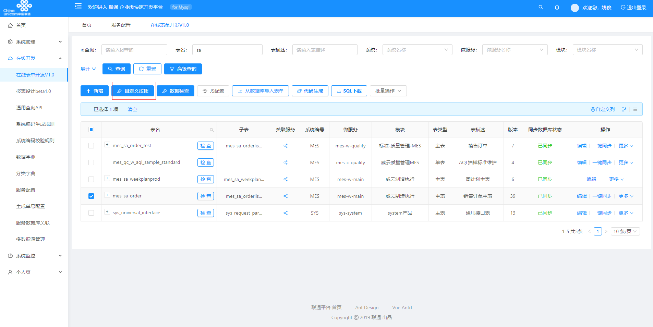Click the list density icon in the alert bar

click(x=635, y=109)
